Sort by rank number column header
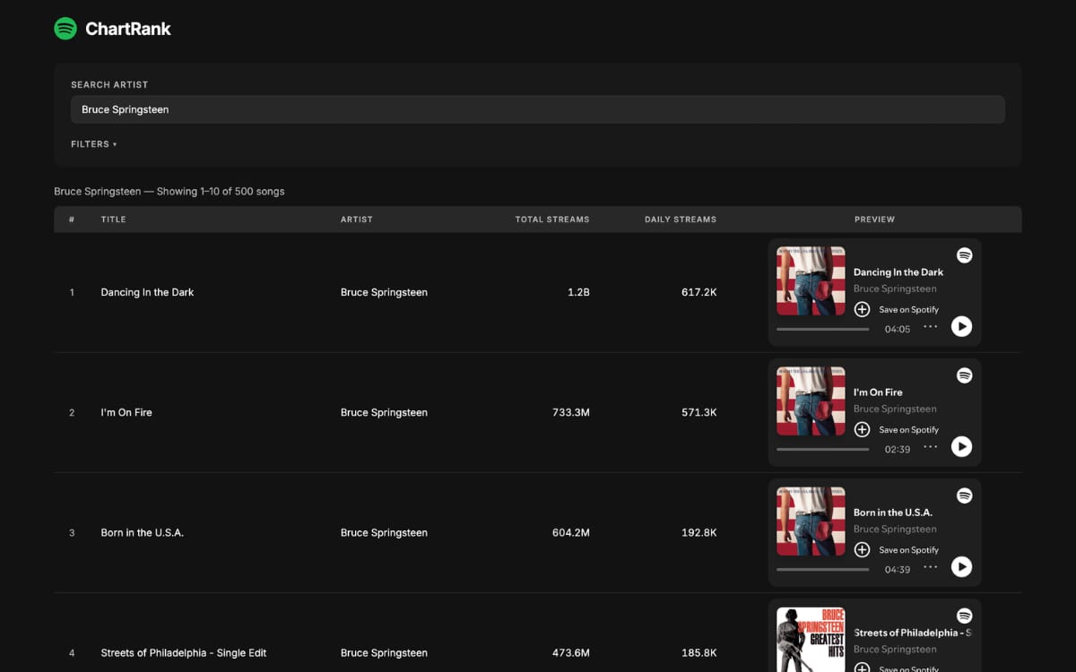Viewport: 1076px width, 672px height. [72, 220]
